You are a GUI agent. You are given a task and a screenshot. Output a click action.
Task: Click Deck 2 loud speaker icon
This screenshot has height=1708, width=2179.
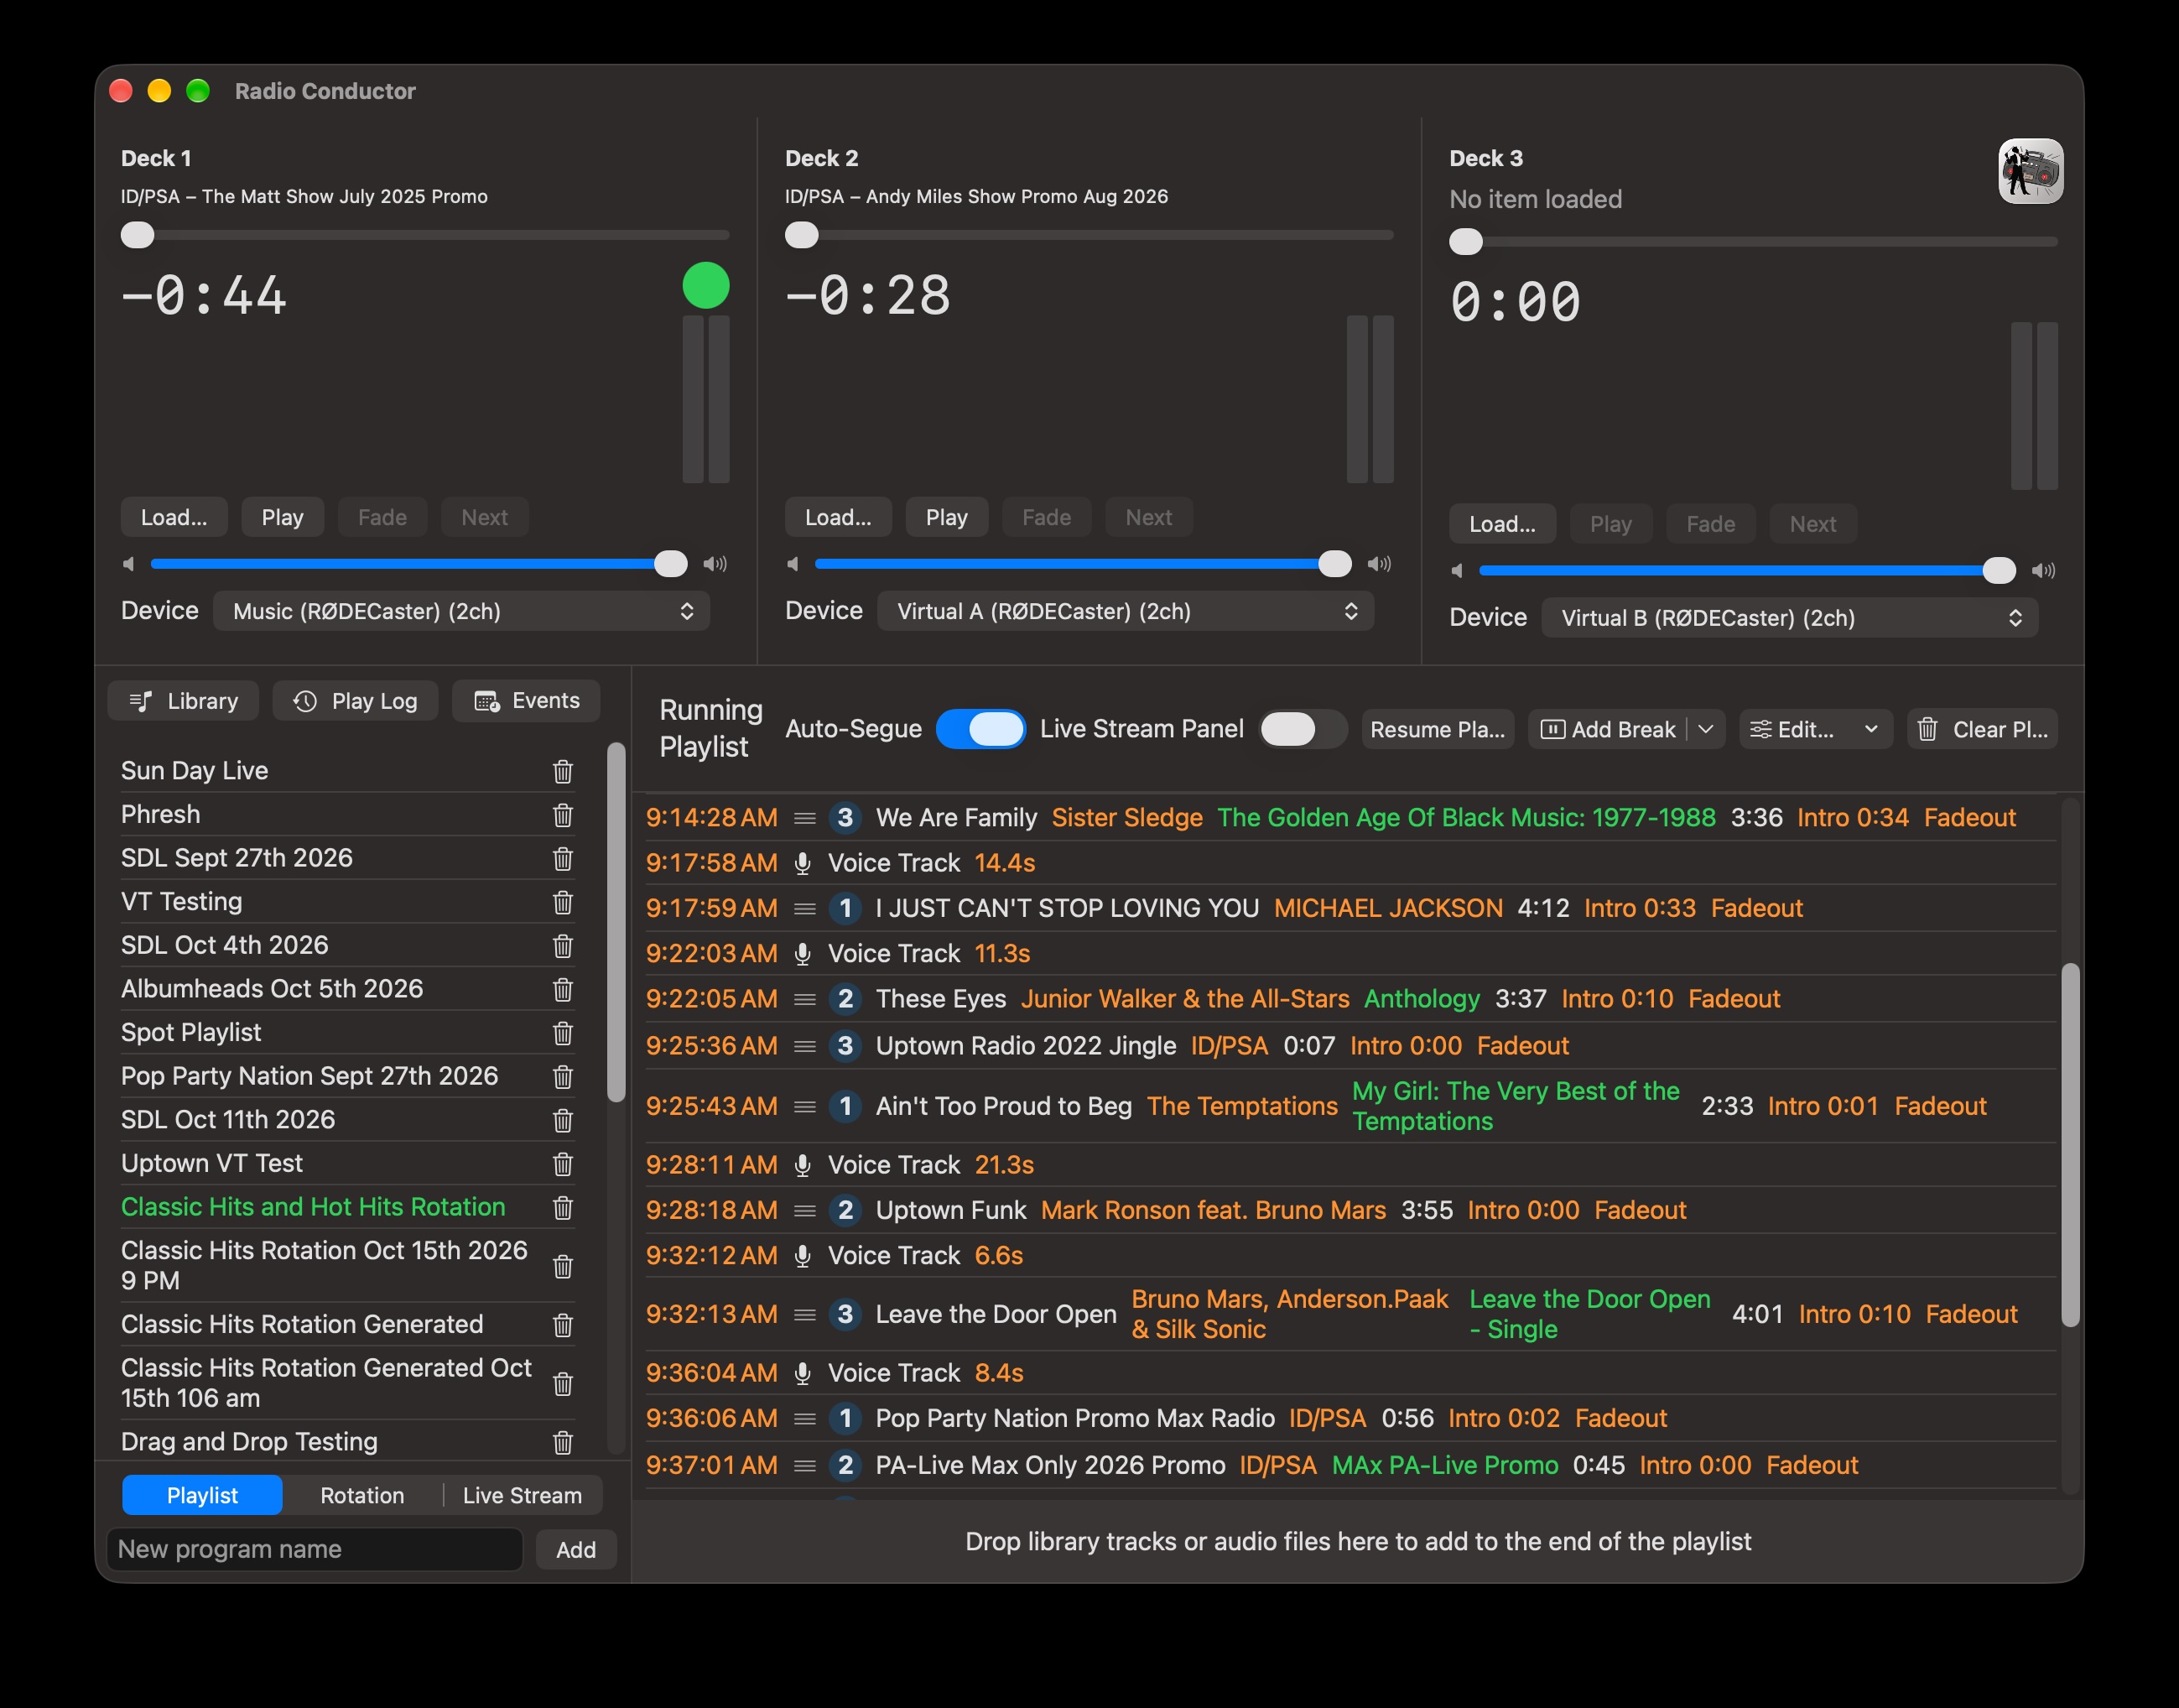point(1380,564)
